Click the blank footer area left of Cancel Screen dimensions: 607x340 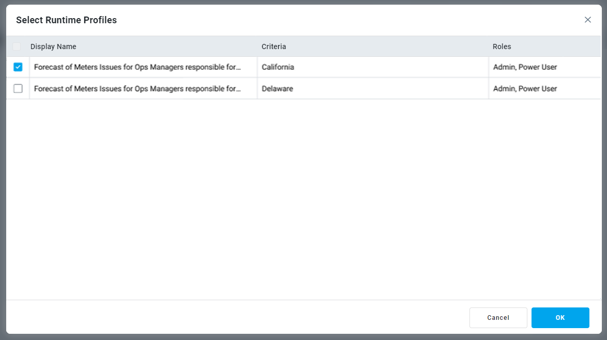(233, 318)
